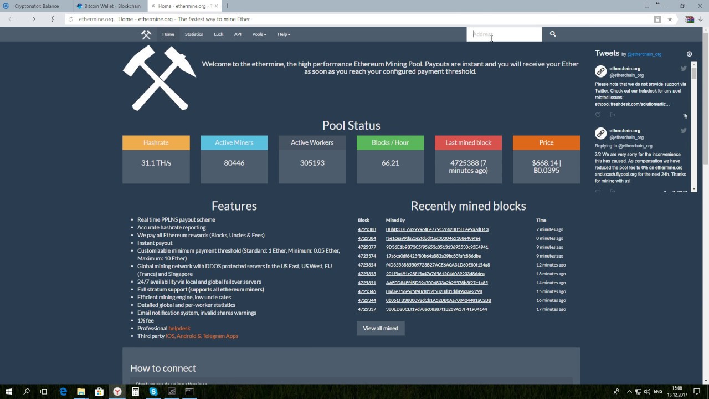This screenshot has width=709, height=399.
Task: Open File Explorer from taskbar
Action: (x=81, y=391)
